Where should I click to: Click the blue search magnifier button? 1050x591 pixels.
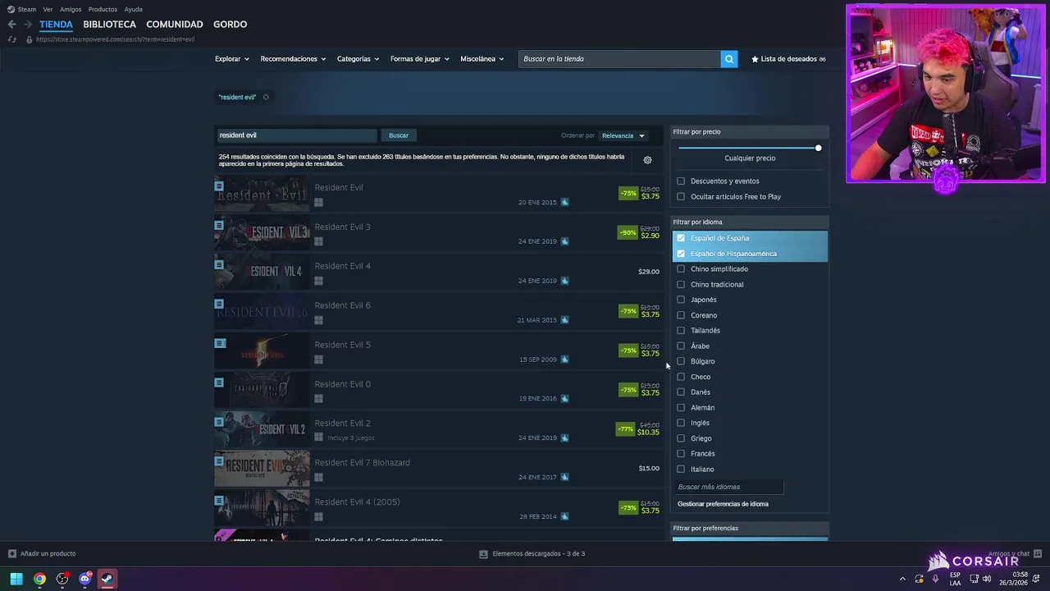point(729,59)
